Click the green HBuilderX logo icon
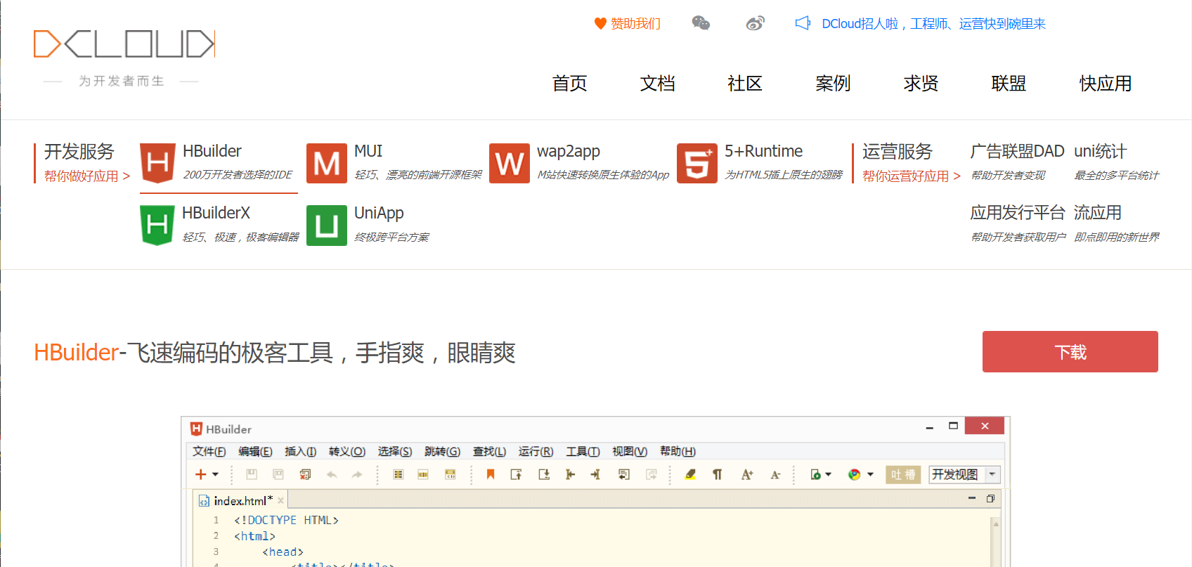The width and height of the screenshot is (1192, 567). point(157,225)
